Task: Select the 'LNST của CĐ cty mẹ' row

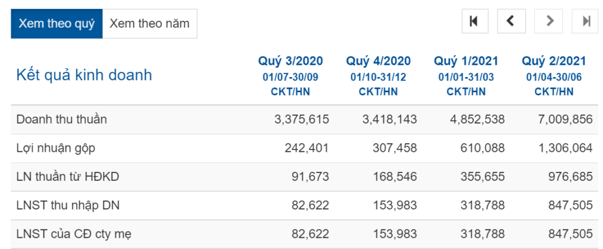Action: point(74,234)
